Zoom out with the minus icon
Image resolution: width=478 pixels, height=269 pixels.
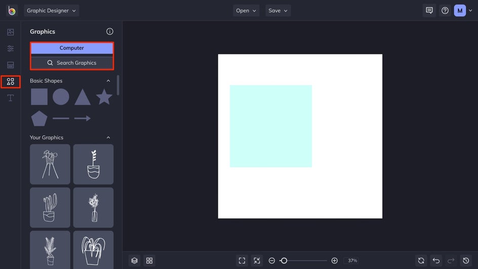point(272,260)
